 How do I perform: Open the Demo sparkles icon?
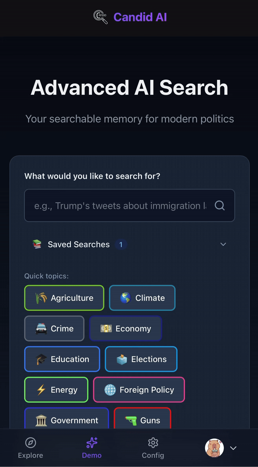pyautogui.click(x=92, y=443)
